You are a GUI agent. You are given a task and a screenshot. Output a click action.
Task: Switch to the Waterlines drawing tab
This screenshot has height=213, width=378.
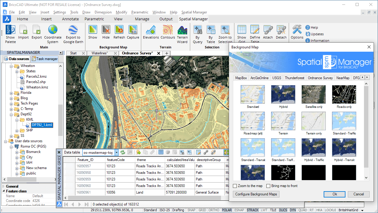99,53
